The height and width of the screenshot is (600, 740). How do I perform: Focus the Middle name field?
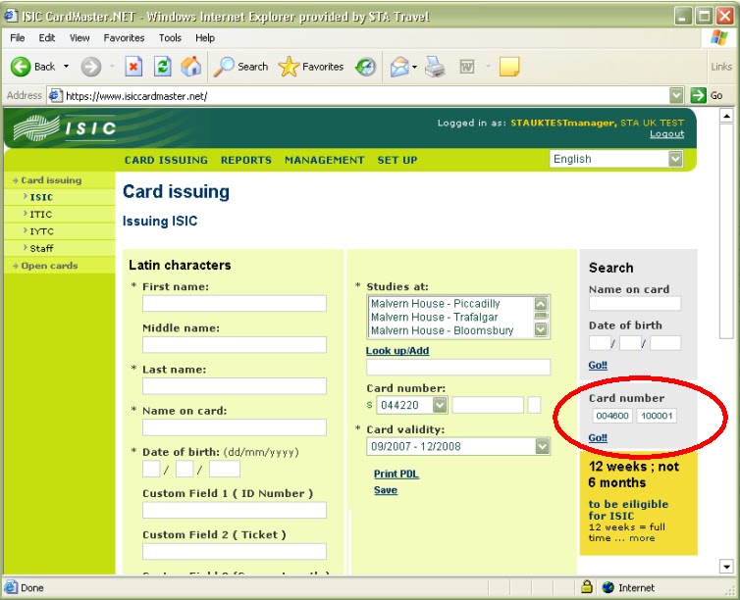tap(235, 344)
